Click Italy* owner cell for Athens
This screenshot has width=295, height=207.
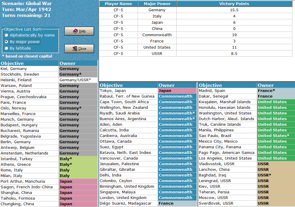pyautogui.click(x=78, y=165)
